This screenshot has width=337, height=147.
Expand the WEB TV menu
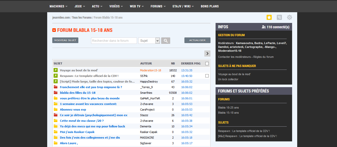137,6
